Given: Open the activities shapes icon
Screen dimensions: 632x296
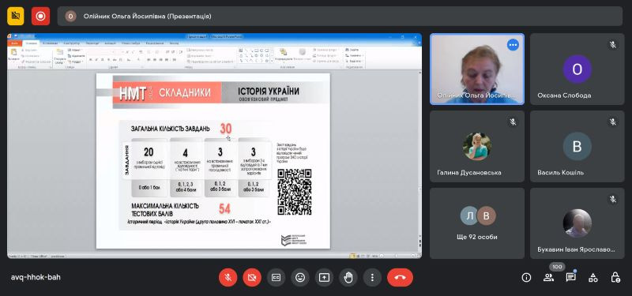Looking at the screenshot, I should point(593,278).
